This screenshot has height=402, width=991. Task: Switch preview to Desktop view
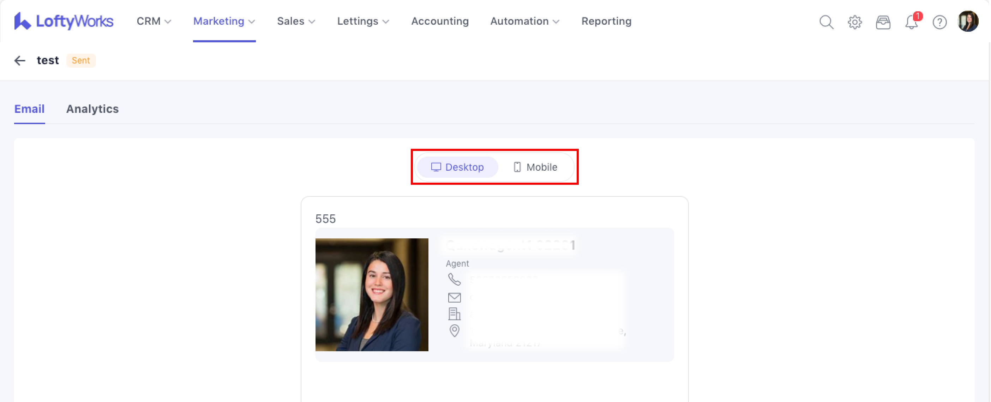click(x=457, y=167)
